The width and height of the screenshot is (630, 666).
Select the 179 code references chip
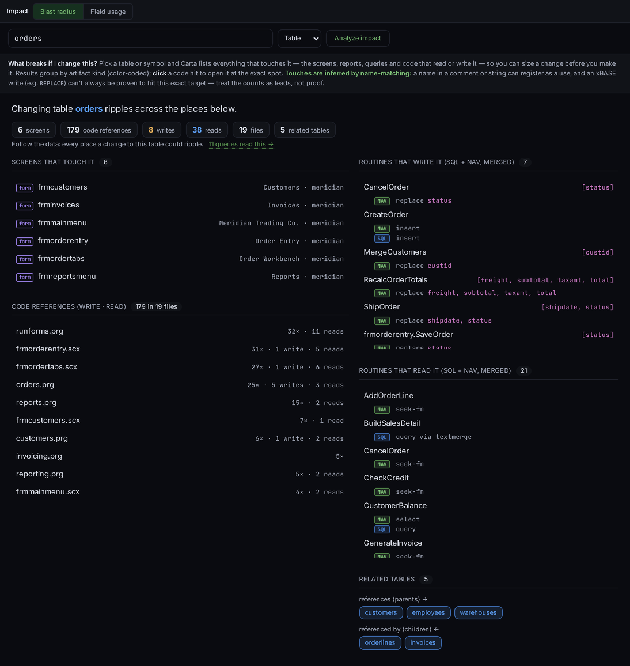coord(99,130)
